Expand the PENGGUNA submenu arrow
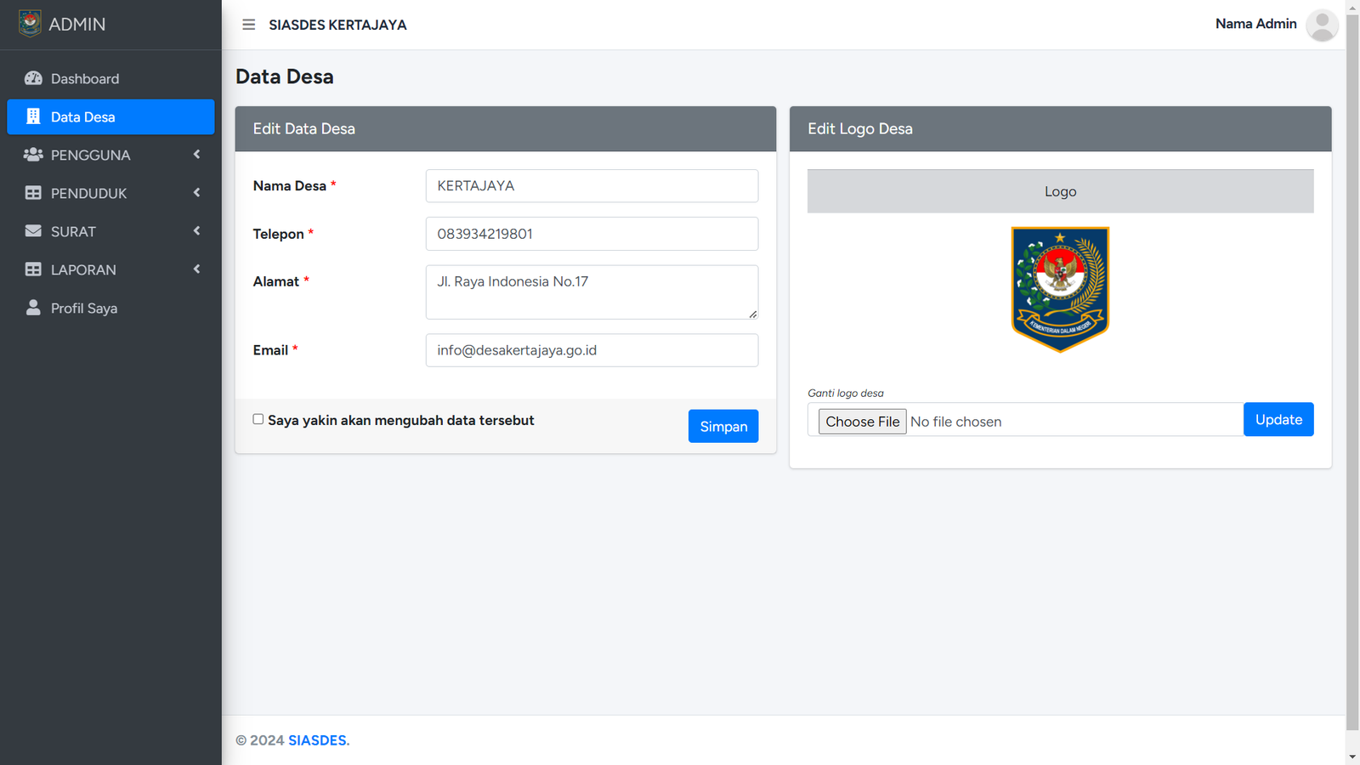Viewport: 1360px width, 765px height. pos(196,155)
